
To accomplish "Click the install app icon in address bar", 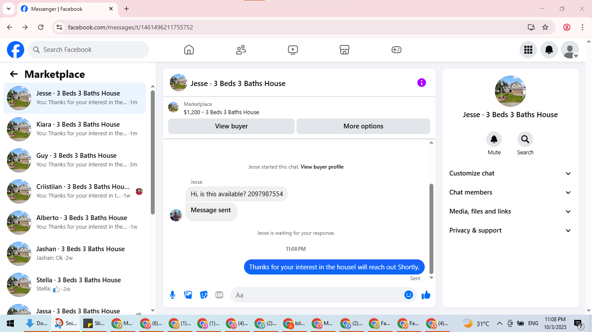I will click(531, 27).
